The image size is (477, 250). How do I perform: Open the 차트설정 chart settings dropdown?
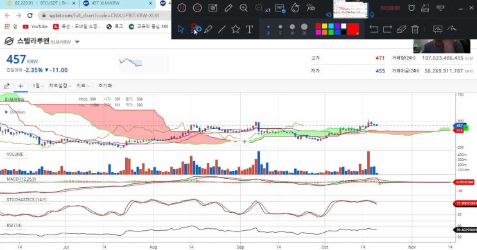(x=60, y=86)
